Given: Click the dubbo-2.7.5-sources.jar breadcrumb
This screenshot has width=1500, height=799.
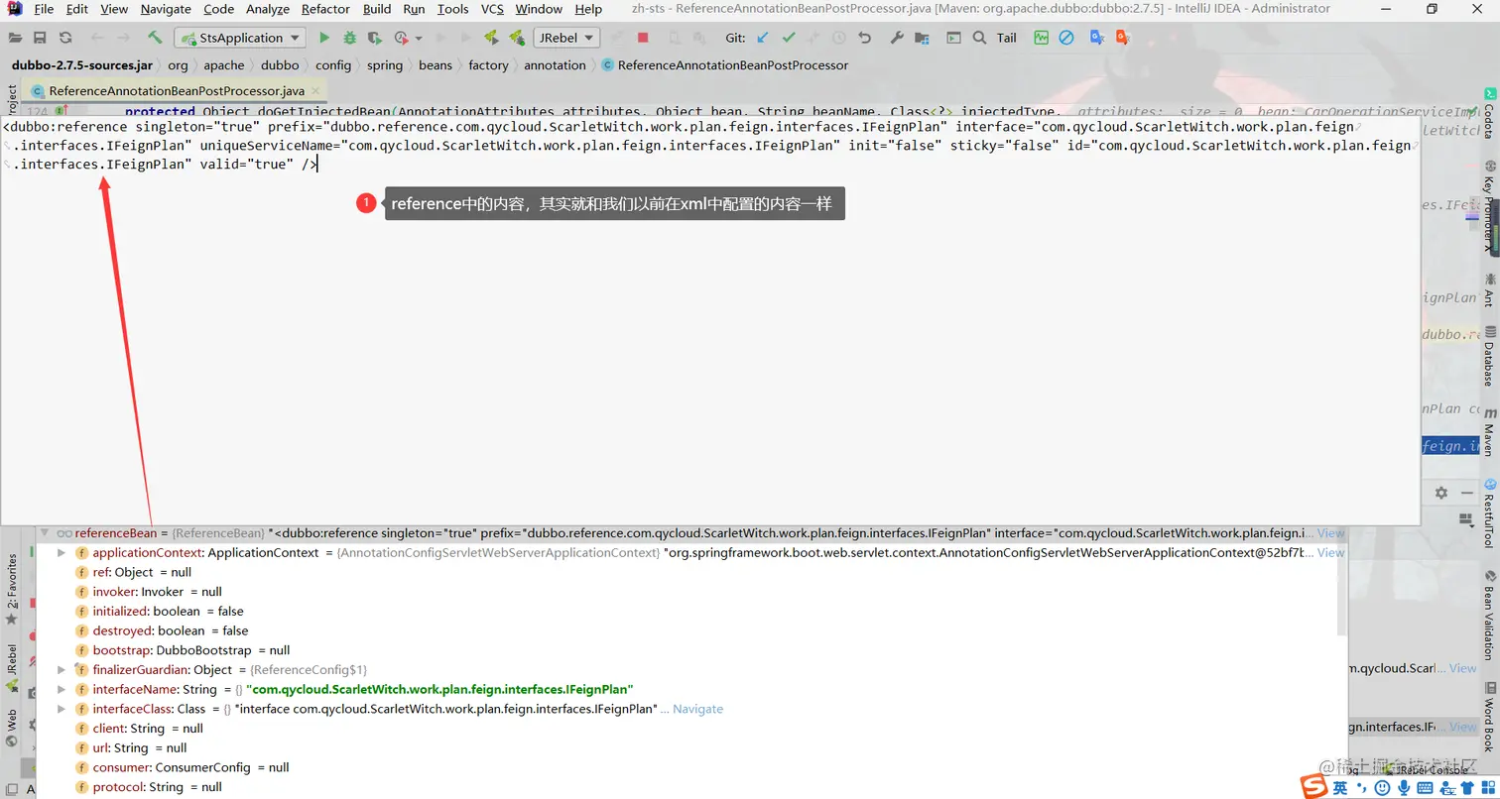Looking at the screenshot, I should click(x=82, y=65).
